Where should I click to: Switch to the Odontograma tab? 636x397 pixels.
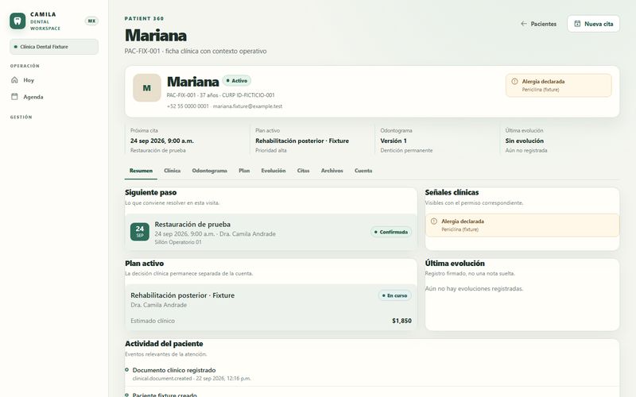(x=210, y=171)
